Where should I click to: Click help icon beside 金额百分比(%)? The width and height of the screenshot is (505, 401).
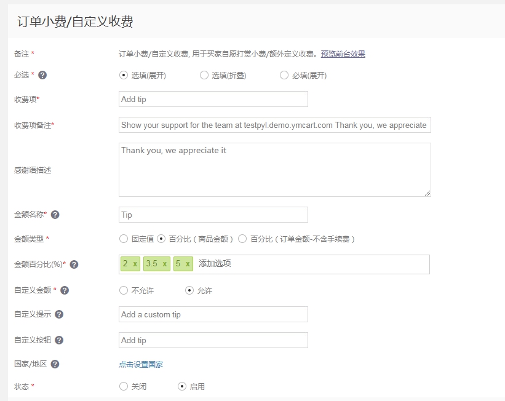pos(74,264)
